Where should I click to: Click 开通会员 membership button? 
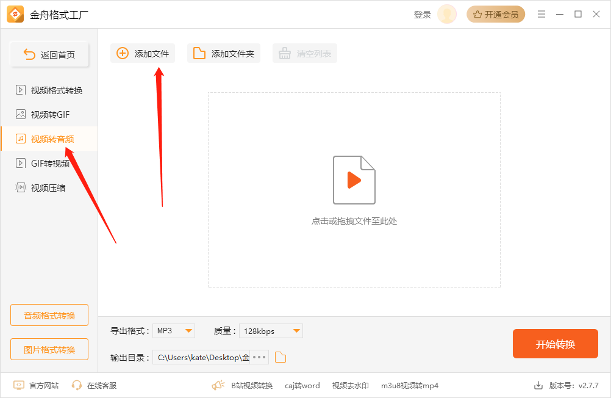coord(496,15)
